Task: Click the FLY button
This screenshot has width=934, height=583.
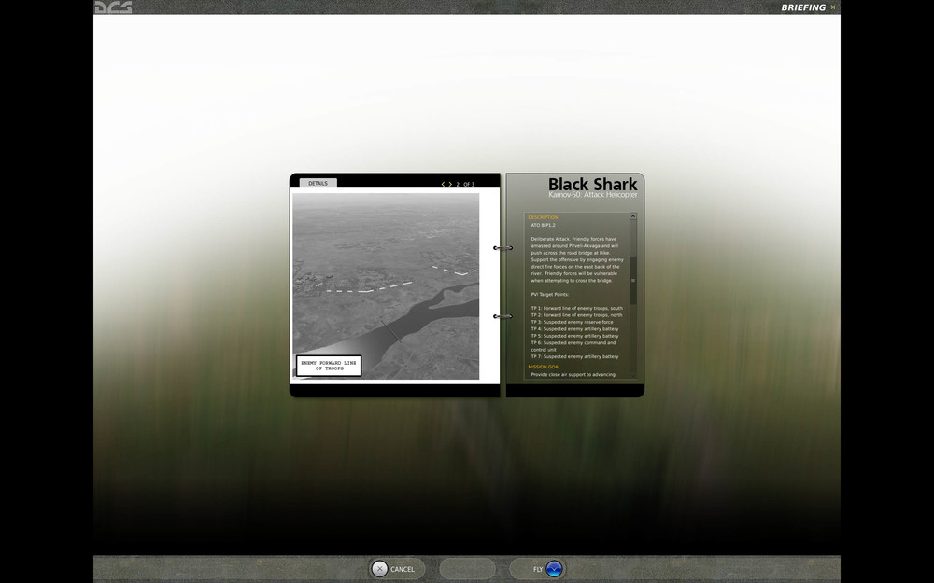Action: [538, 569]
